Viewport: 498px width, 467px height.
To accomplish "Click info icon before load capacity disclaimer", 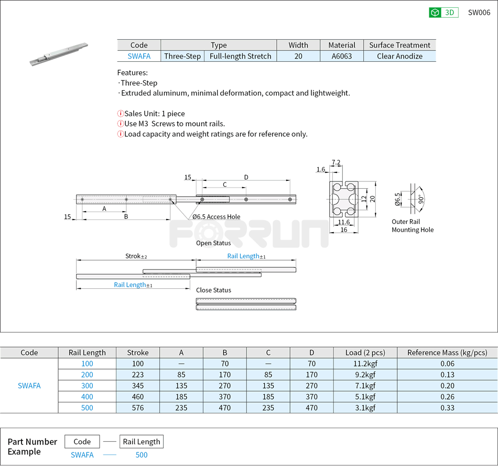I will [120, 134].
